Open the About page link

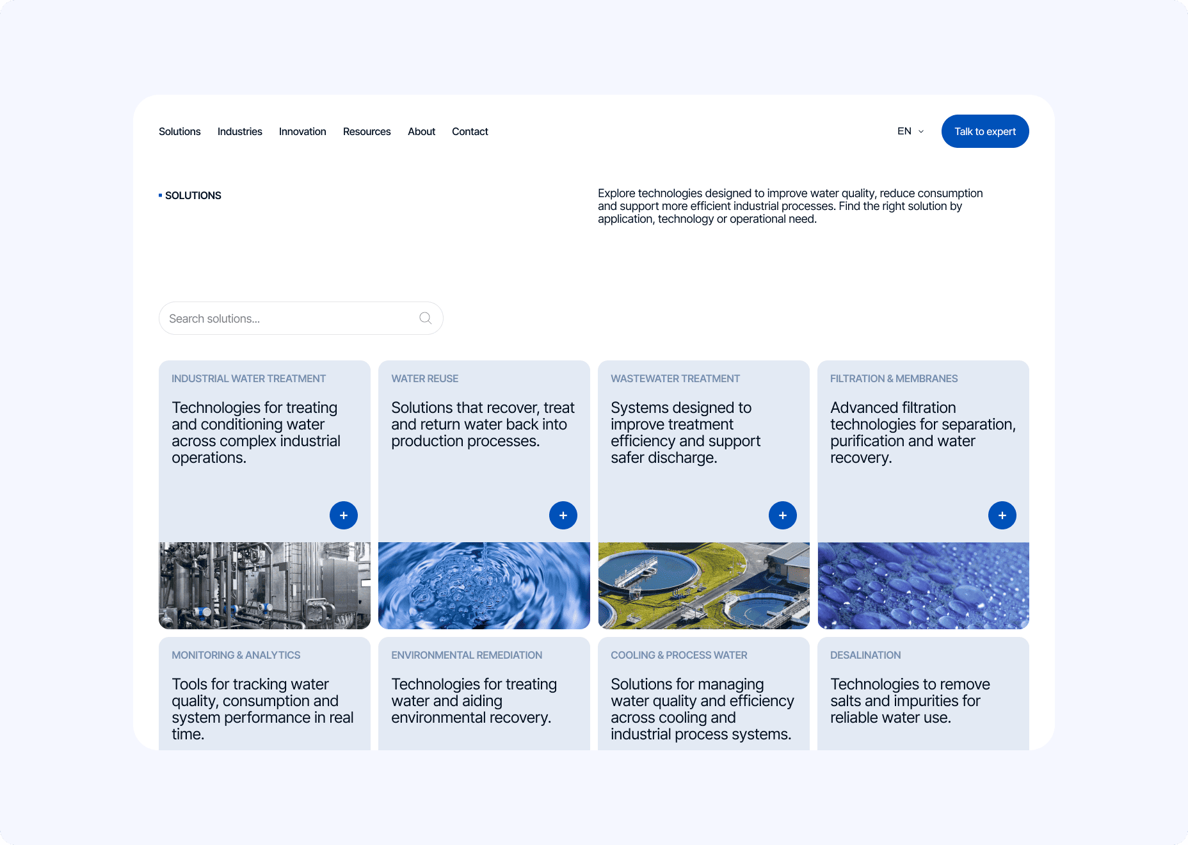pos(421,131)
